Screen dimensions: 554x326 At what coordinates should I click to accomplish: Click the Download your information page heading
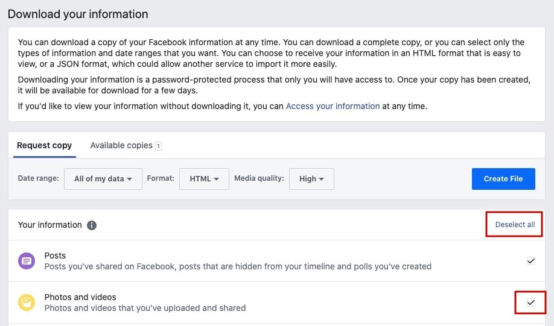pyautogui.click(x=78, y=14)
